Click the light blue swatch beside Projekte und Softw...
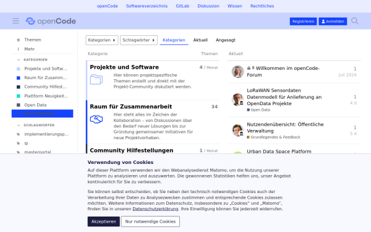371x232 pixels. click(19, 69)
